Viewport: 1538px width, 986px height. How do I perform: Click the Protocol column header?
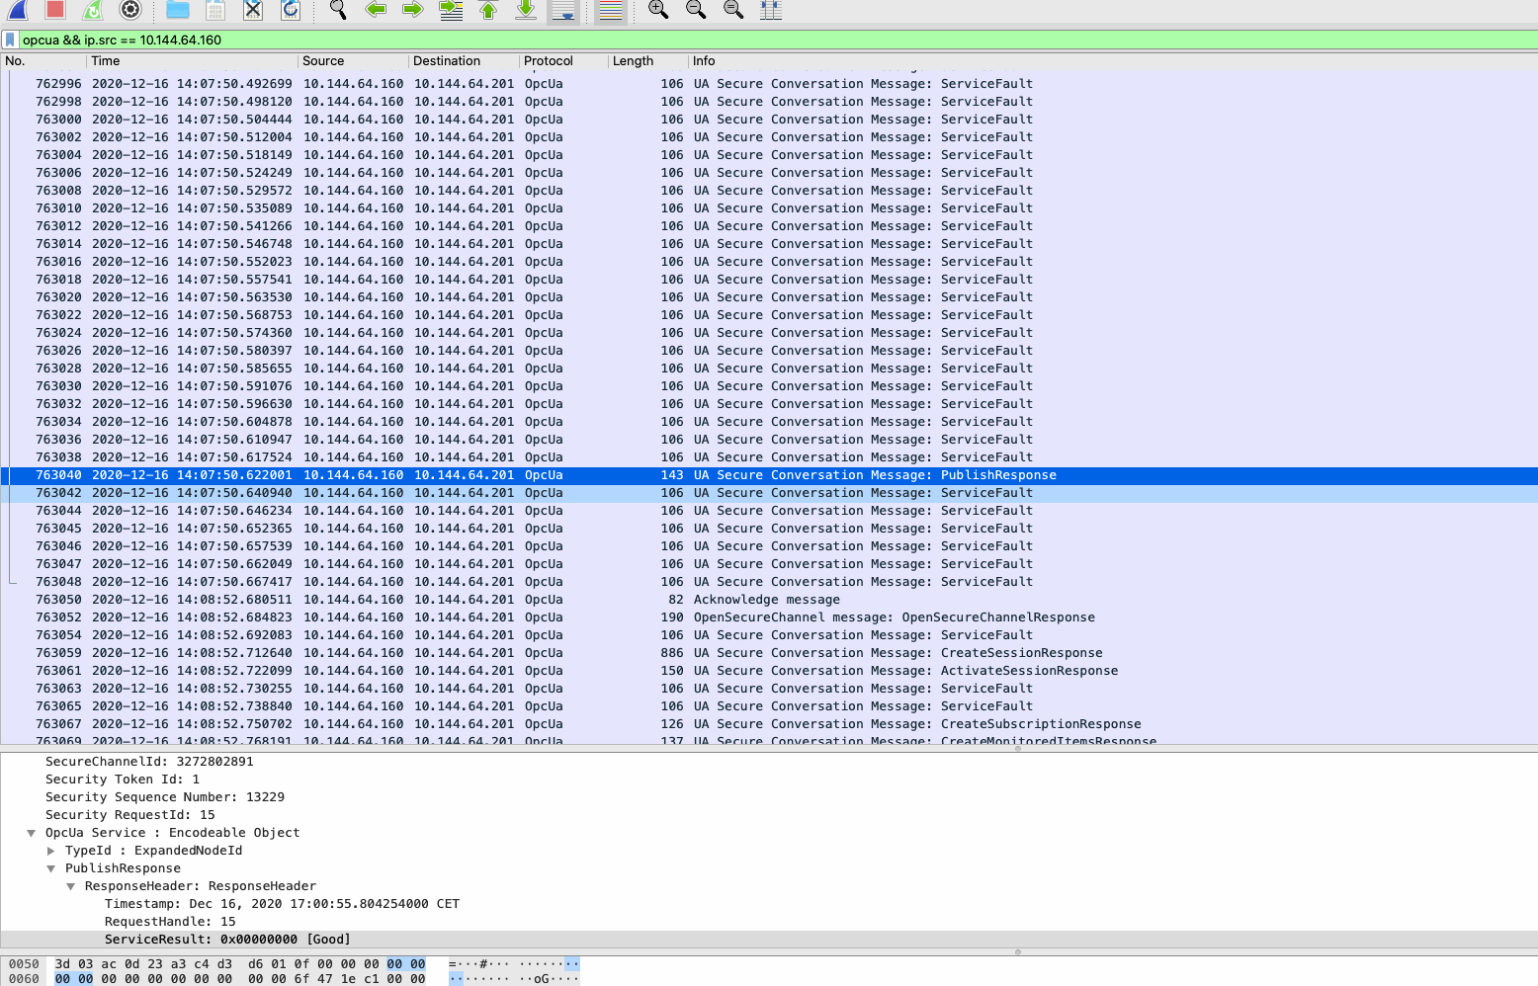tap(550, 60)
